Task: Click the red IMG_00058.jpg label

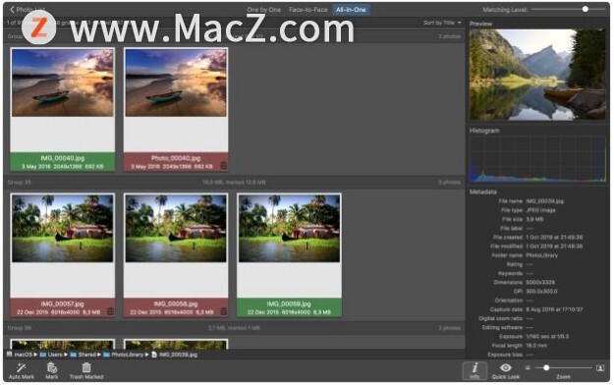Action: [x=176, y=307]
